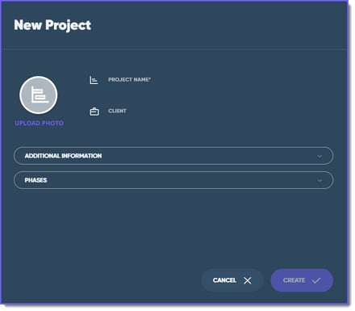Click the New Project heading text

52,25
